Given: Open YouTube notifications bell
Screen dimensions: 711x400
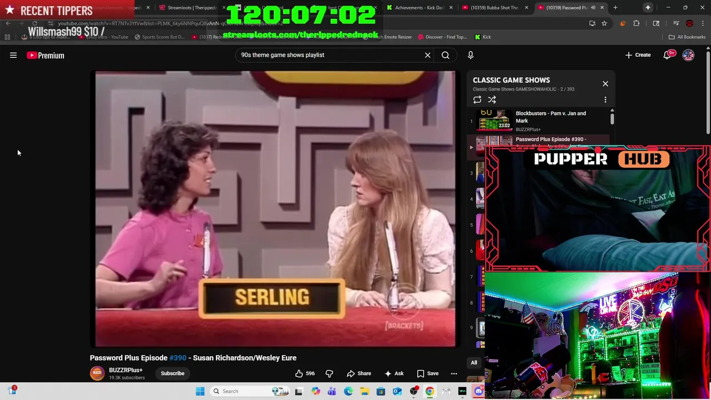Looking at the screenshot, I should [x=668, y=55].
